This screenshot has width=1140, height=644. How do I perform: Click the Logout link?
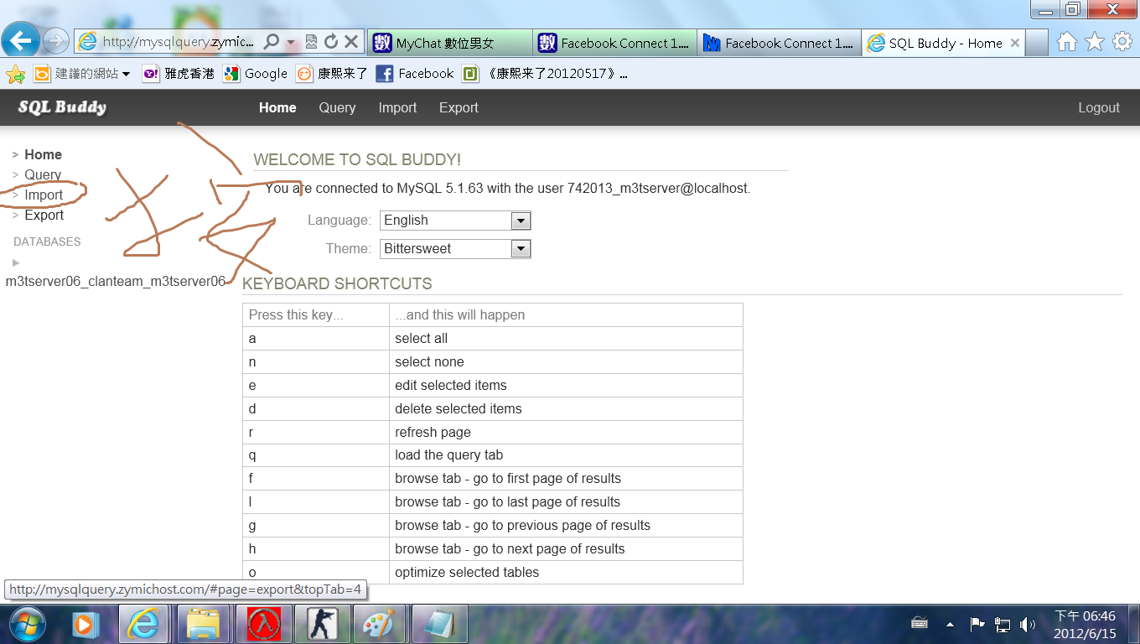tap(1098, 107)
